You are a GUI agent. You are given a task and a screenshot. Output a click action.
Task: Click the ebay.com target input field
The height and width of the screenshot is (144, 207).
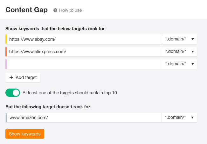coord(84,39)
